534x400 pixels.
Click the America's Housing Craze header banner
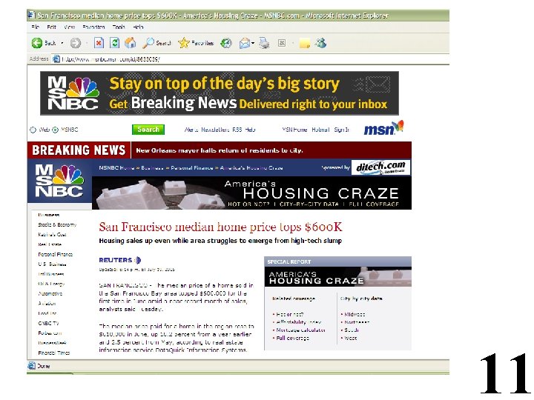tap(251, 193)
